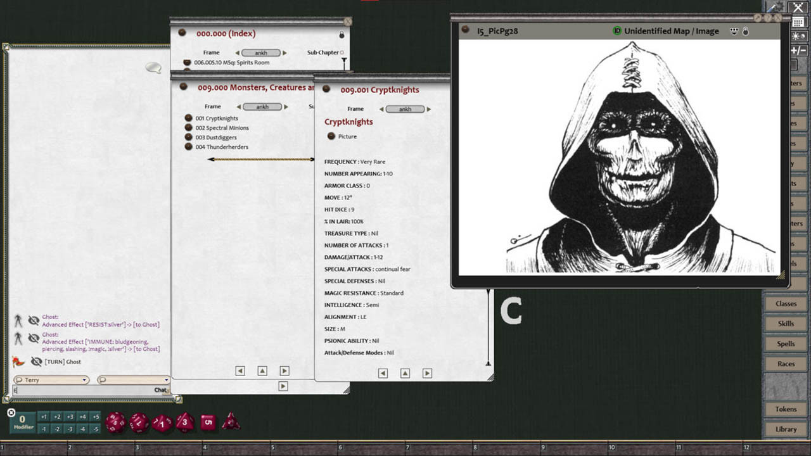Click the ID badge on the image window
This screenshot has width=811, height=456.
tap(617, 30)
